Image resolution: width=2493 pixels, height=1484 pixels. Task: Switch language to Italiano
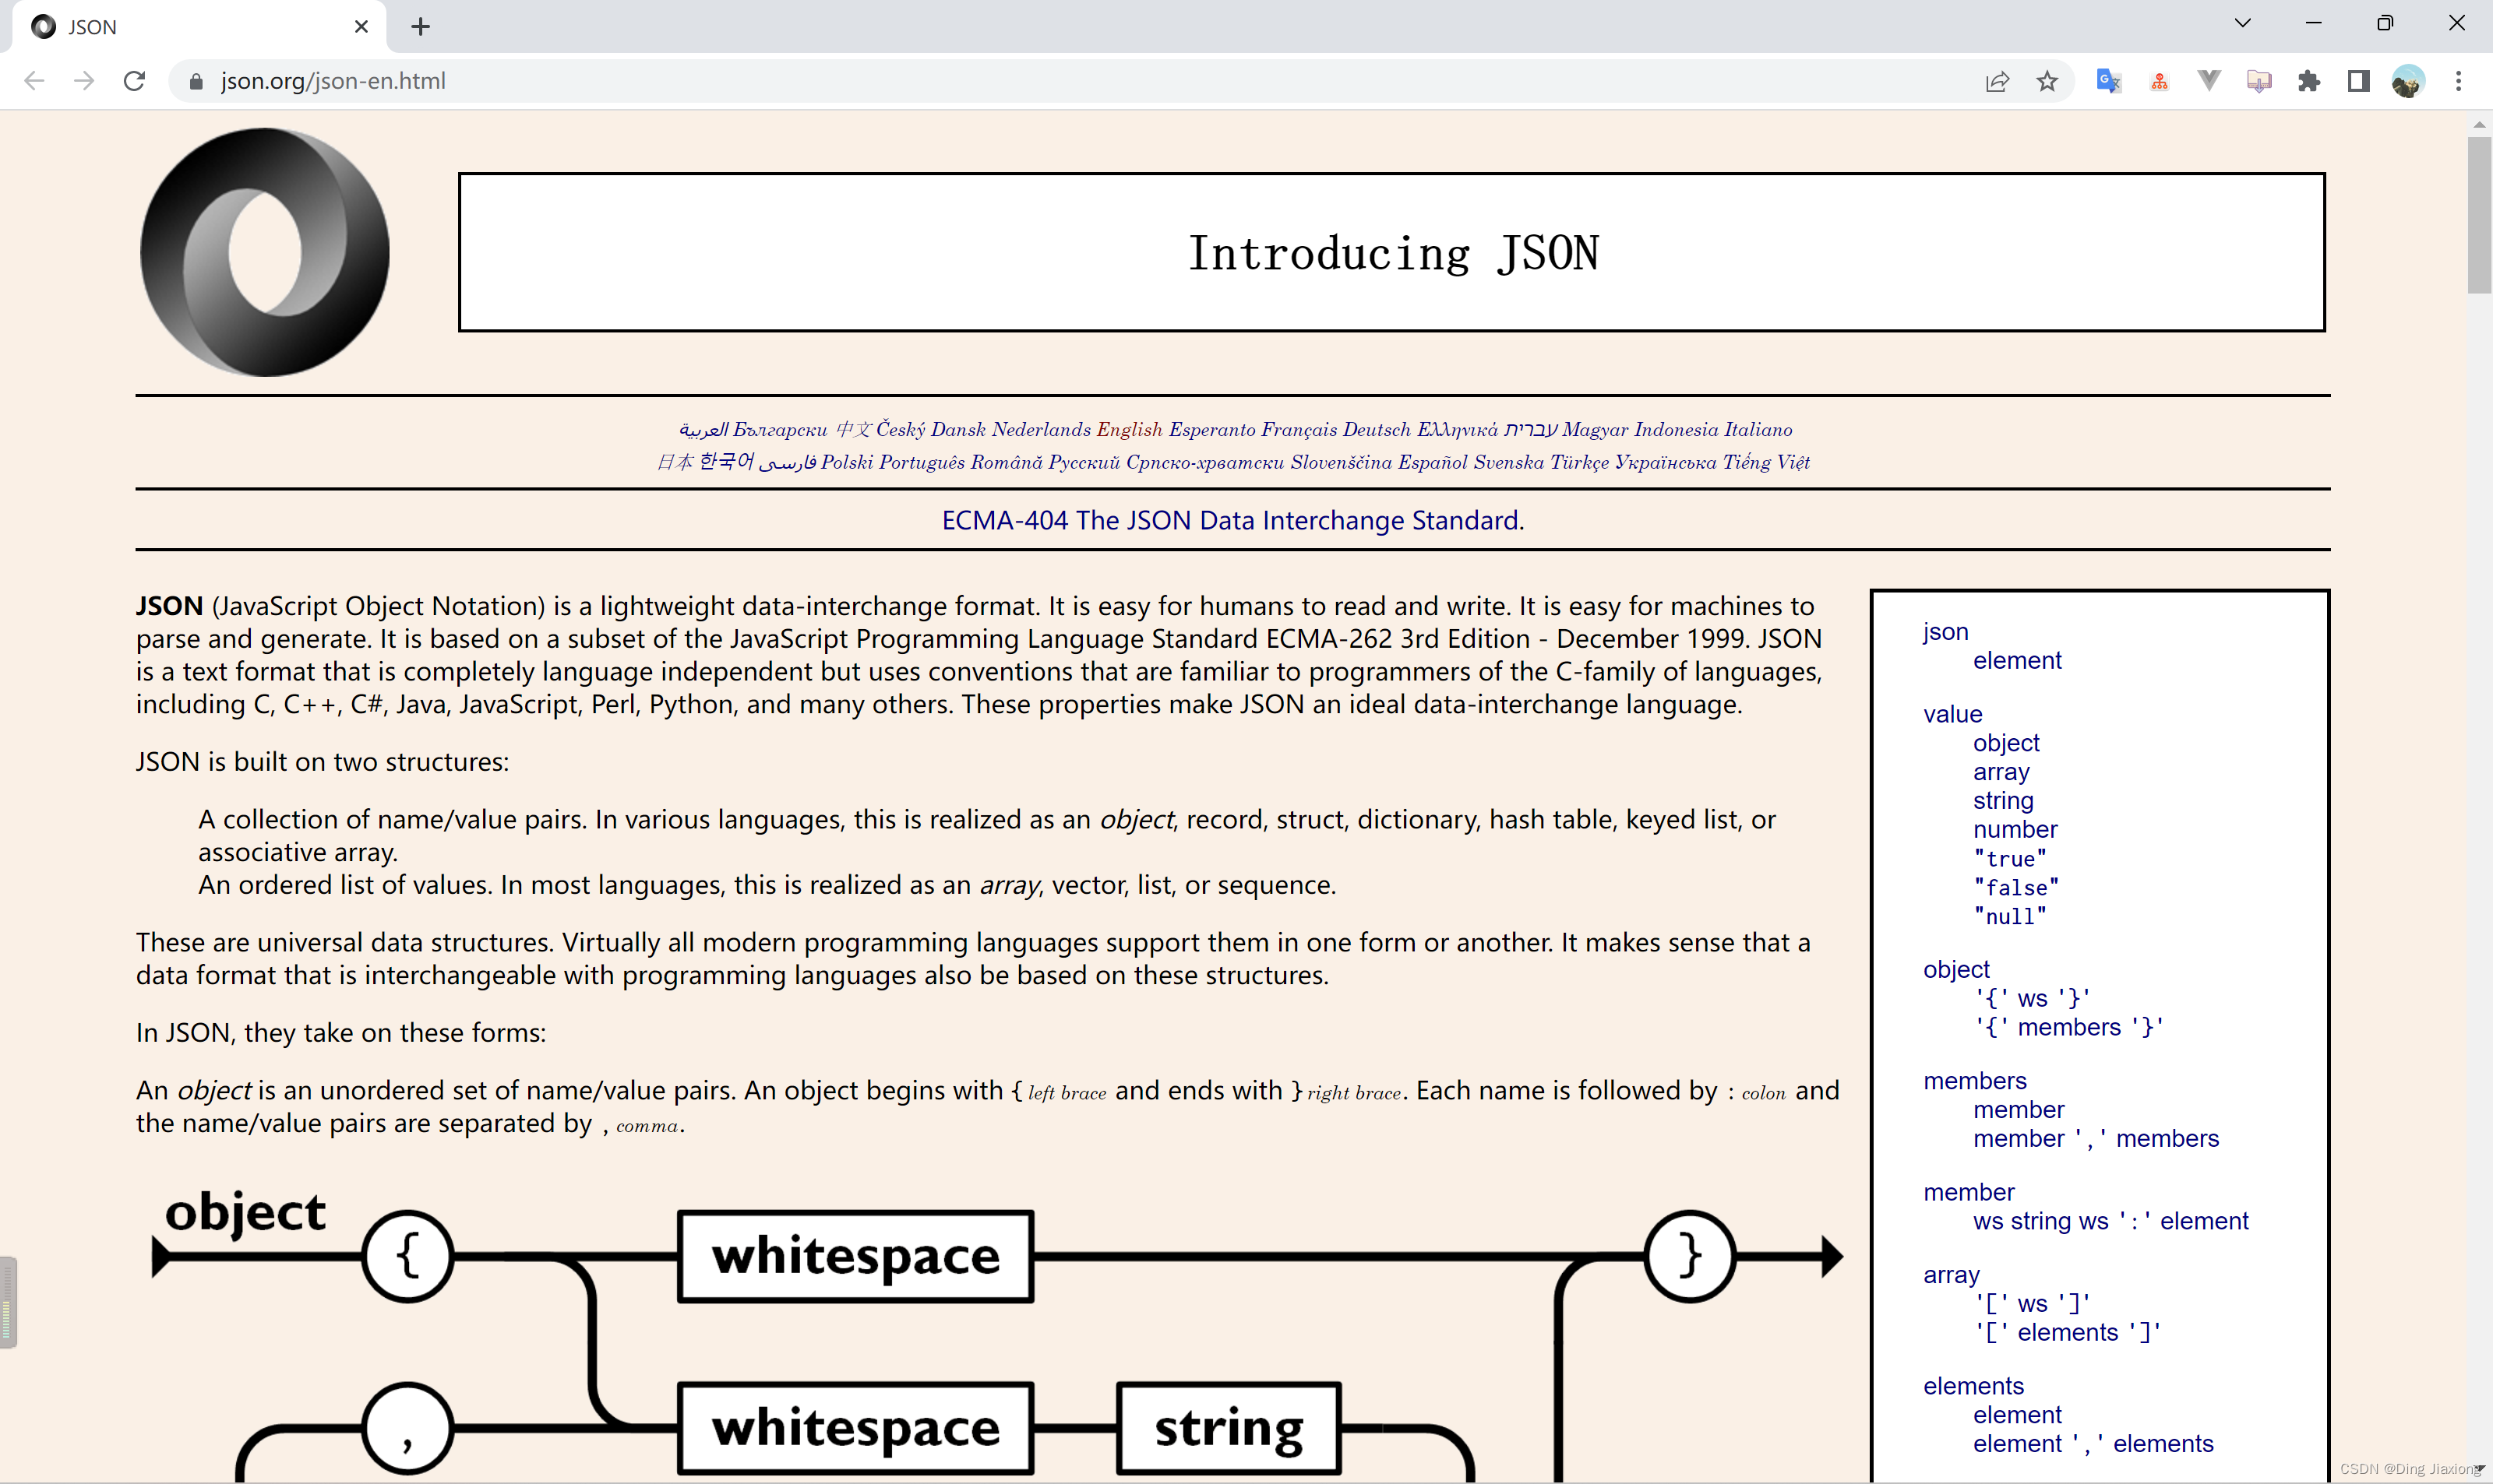pyautogui.click(x=1758, y=430)
